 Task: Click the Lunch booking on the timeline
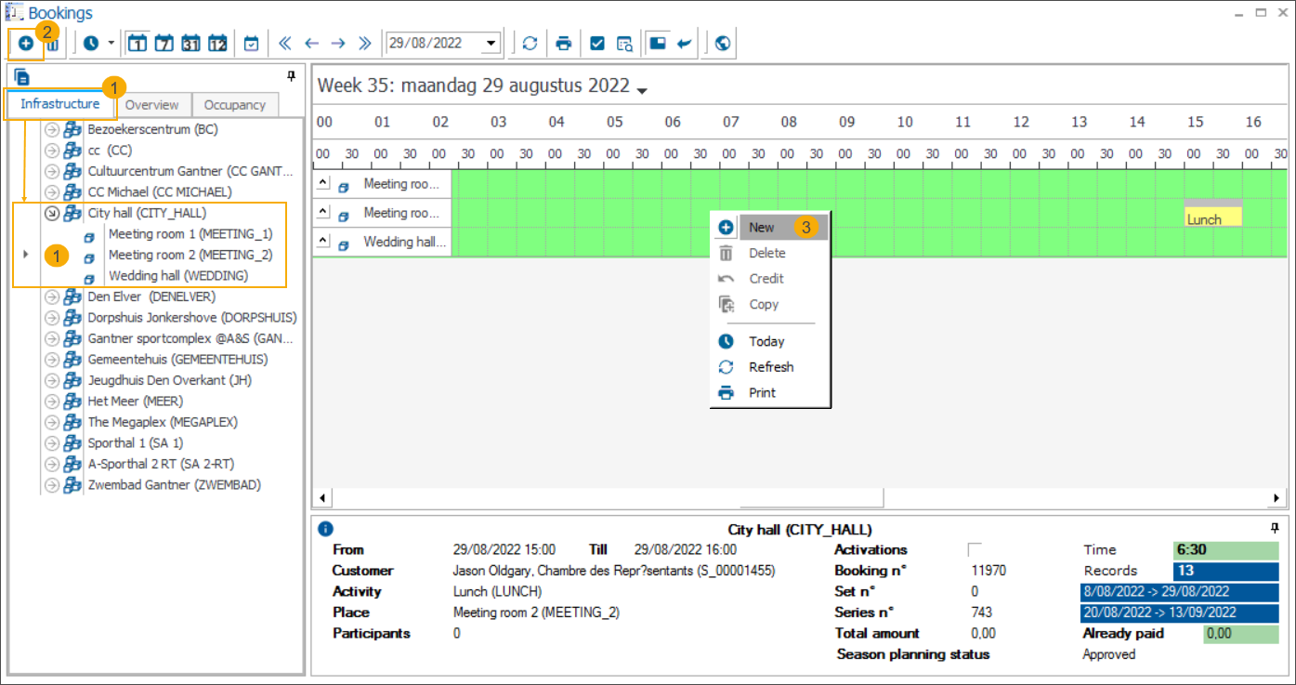[1211, 216]
